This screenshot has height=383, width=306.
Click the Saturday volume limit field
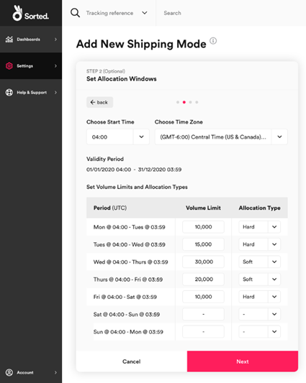203,314
